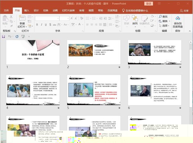Click the Format Painter brush icon
The width and height of the screenshot is (193, 143).
[11, 26]
